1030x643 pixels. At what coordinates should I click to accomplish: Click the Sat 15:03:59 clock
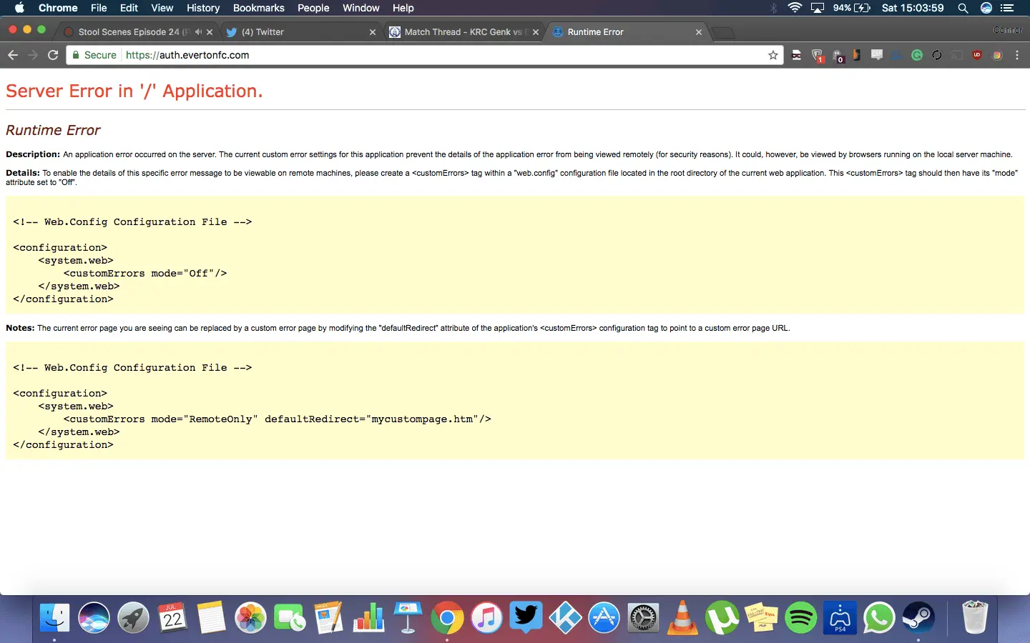[x=913, y=8]
